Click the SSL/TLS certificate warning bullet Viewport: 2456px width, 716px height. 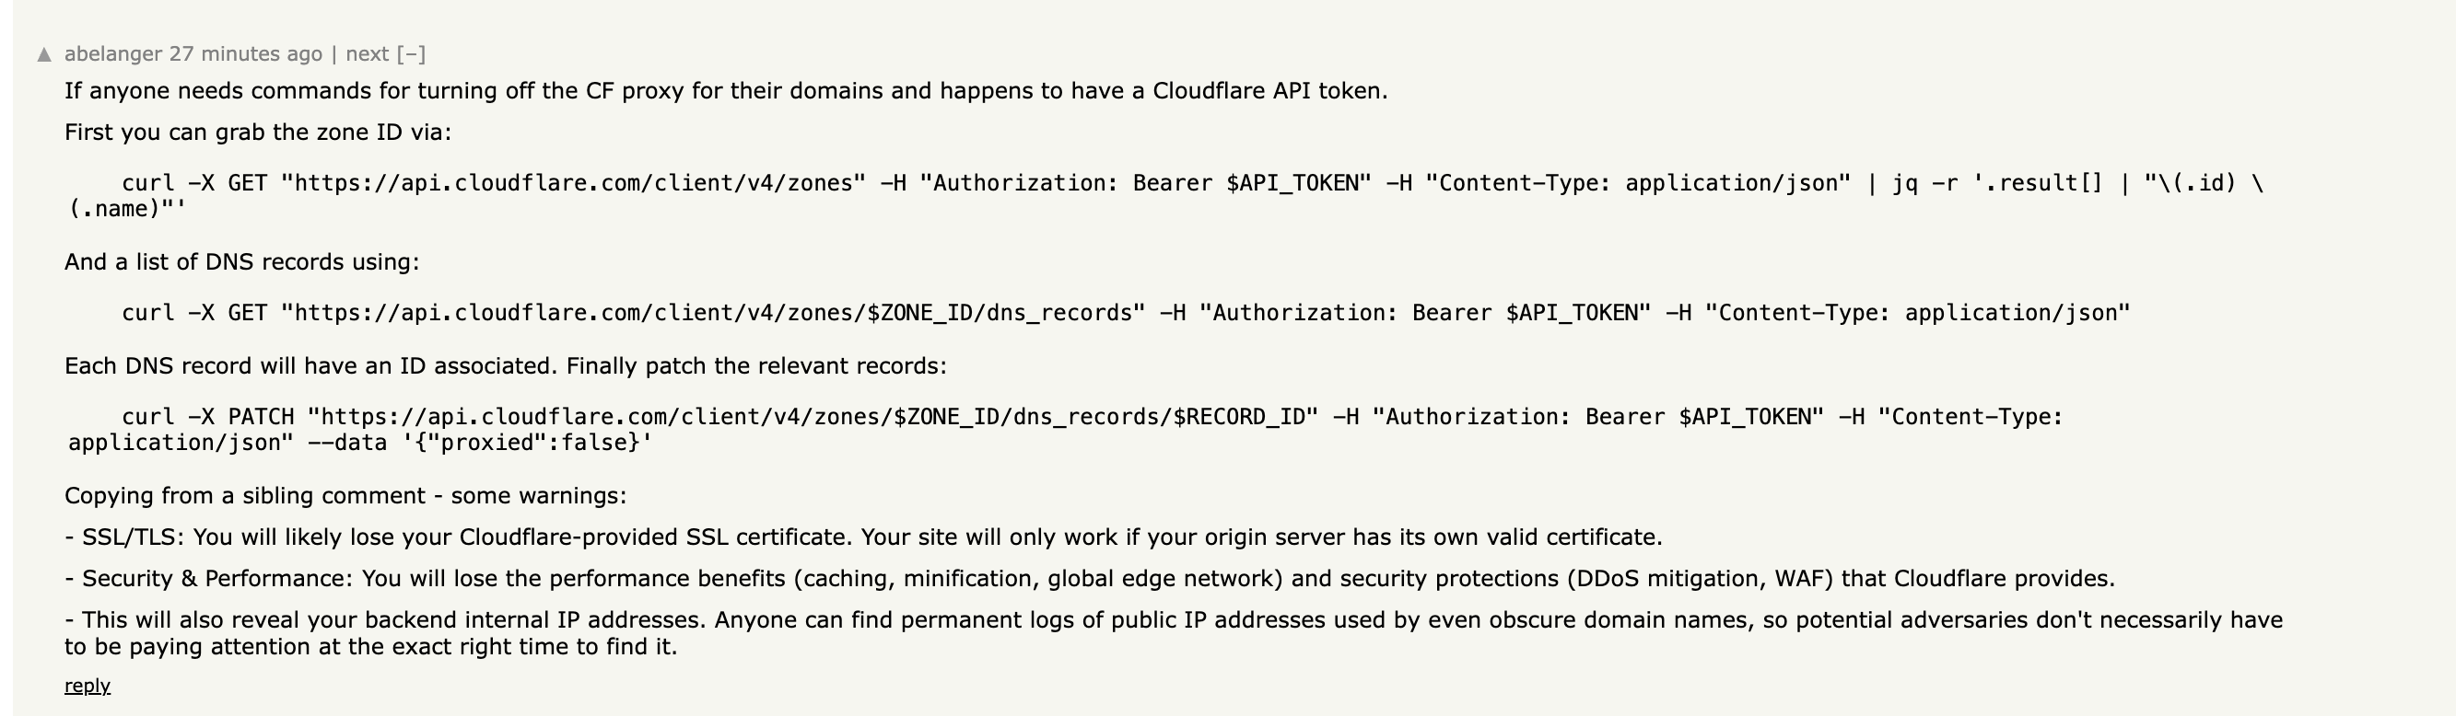point(863,537)
